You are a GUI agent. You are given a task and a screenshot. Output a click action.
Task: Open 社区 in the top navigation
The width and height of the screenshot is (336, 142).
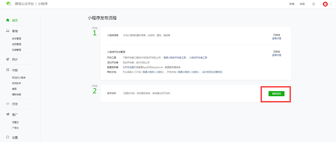[302, 4]
